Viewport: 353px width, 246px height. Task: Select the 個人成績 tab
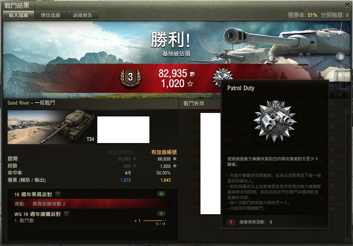(x=18, y=15)
